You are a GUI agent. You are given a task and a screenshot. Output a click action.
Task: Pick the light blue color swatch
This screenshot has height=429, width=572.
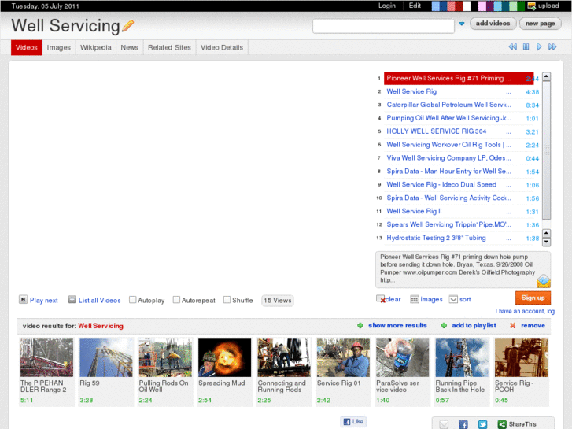(x=435, y=6)
